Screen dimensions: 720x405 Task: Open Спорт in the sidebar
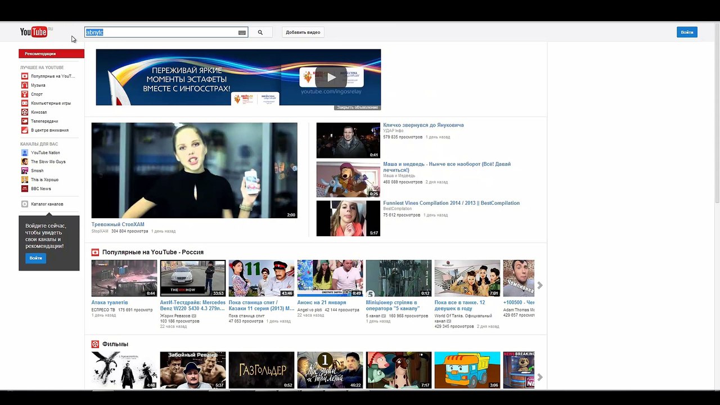coord(37,94)
